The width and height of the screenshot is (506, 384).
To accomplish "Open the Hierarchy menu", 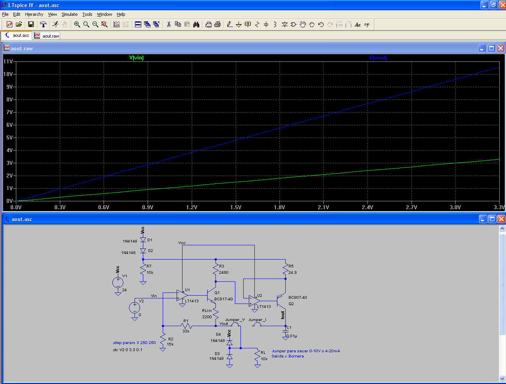I will click(34, 14).
